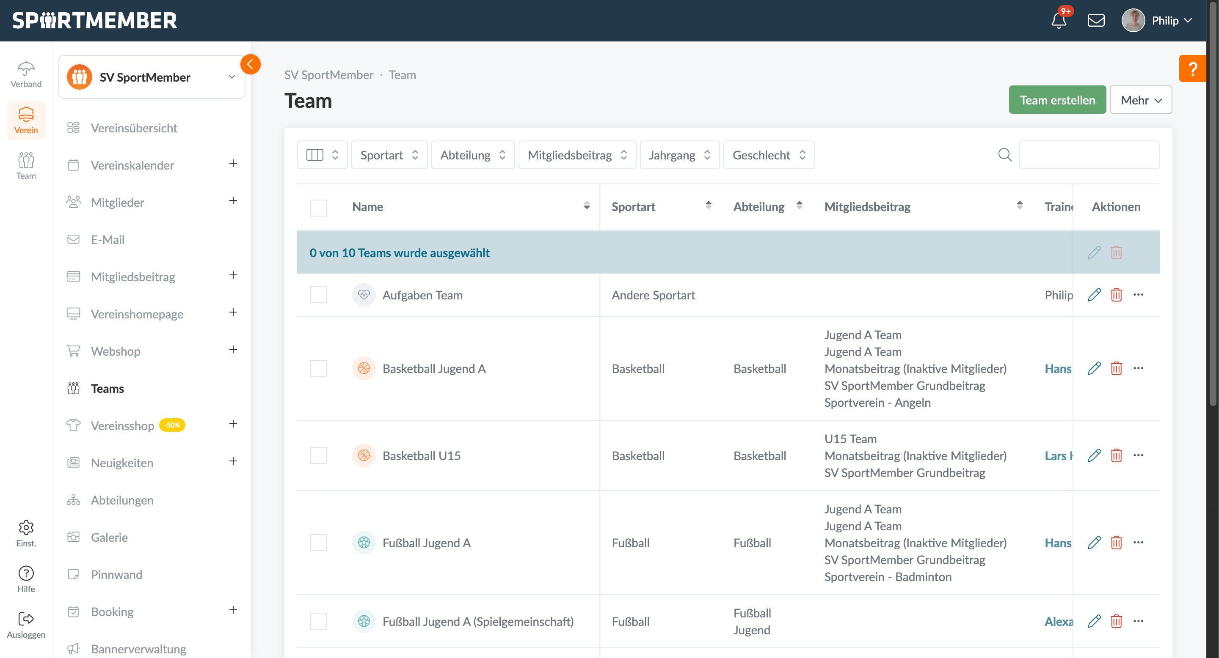
Task: Open Einst. settings gear in left rail
Action: coord(26,527)
